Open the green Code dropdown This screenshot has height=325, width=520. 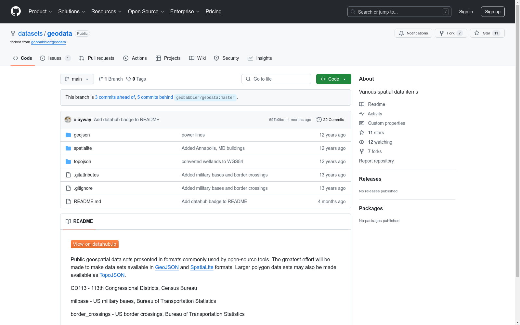[334, 79]
